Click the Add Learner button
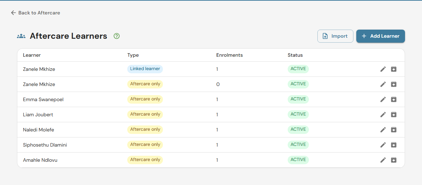The image size is (422, 185). [381, 36]
